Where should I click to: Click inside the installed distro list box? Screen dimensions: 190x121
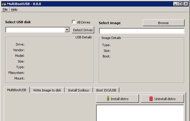pos(140,113)
